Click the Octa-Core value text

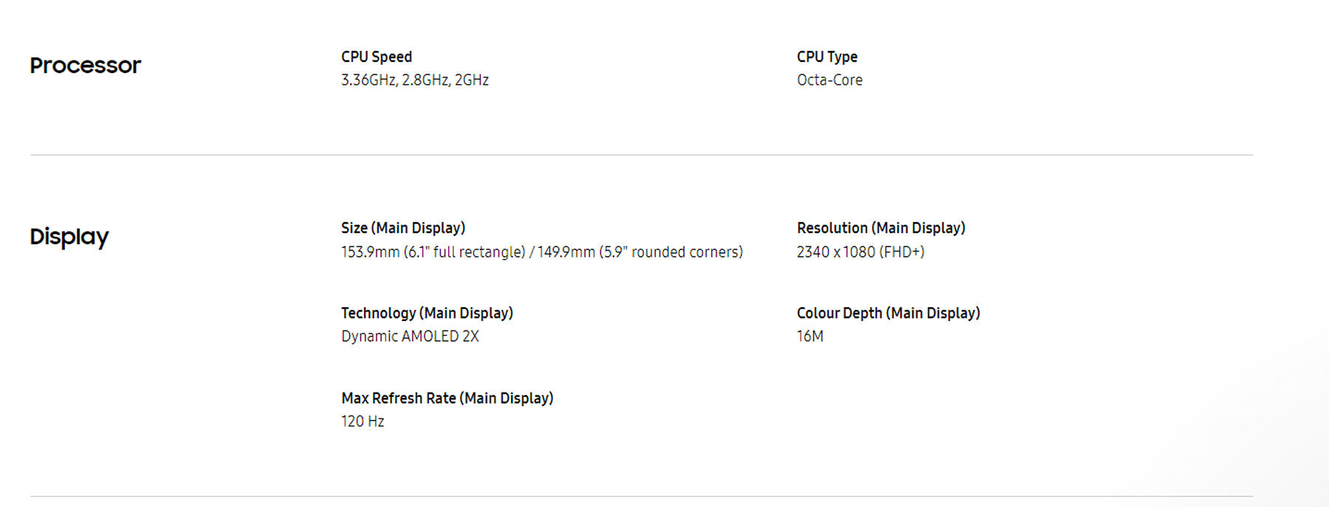pyautogui.click(x=829, y=80)
